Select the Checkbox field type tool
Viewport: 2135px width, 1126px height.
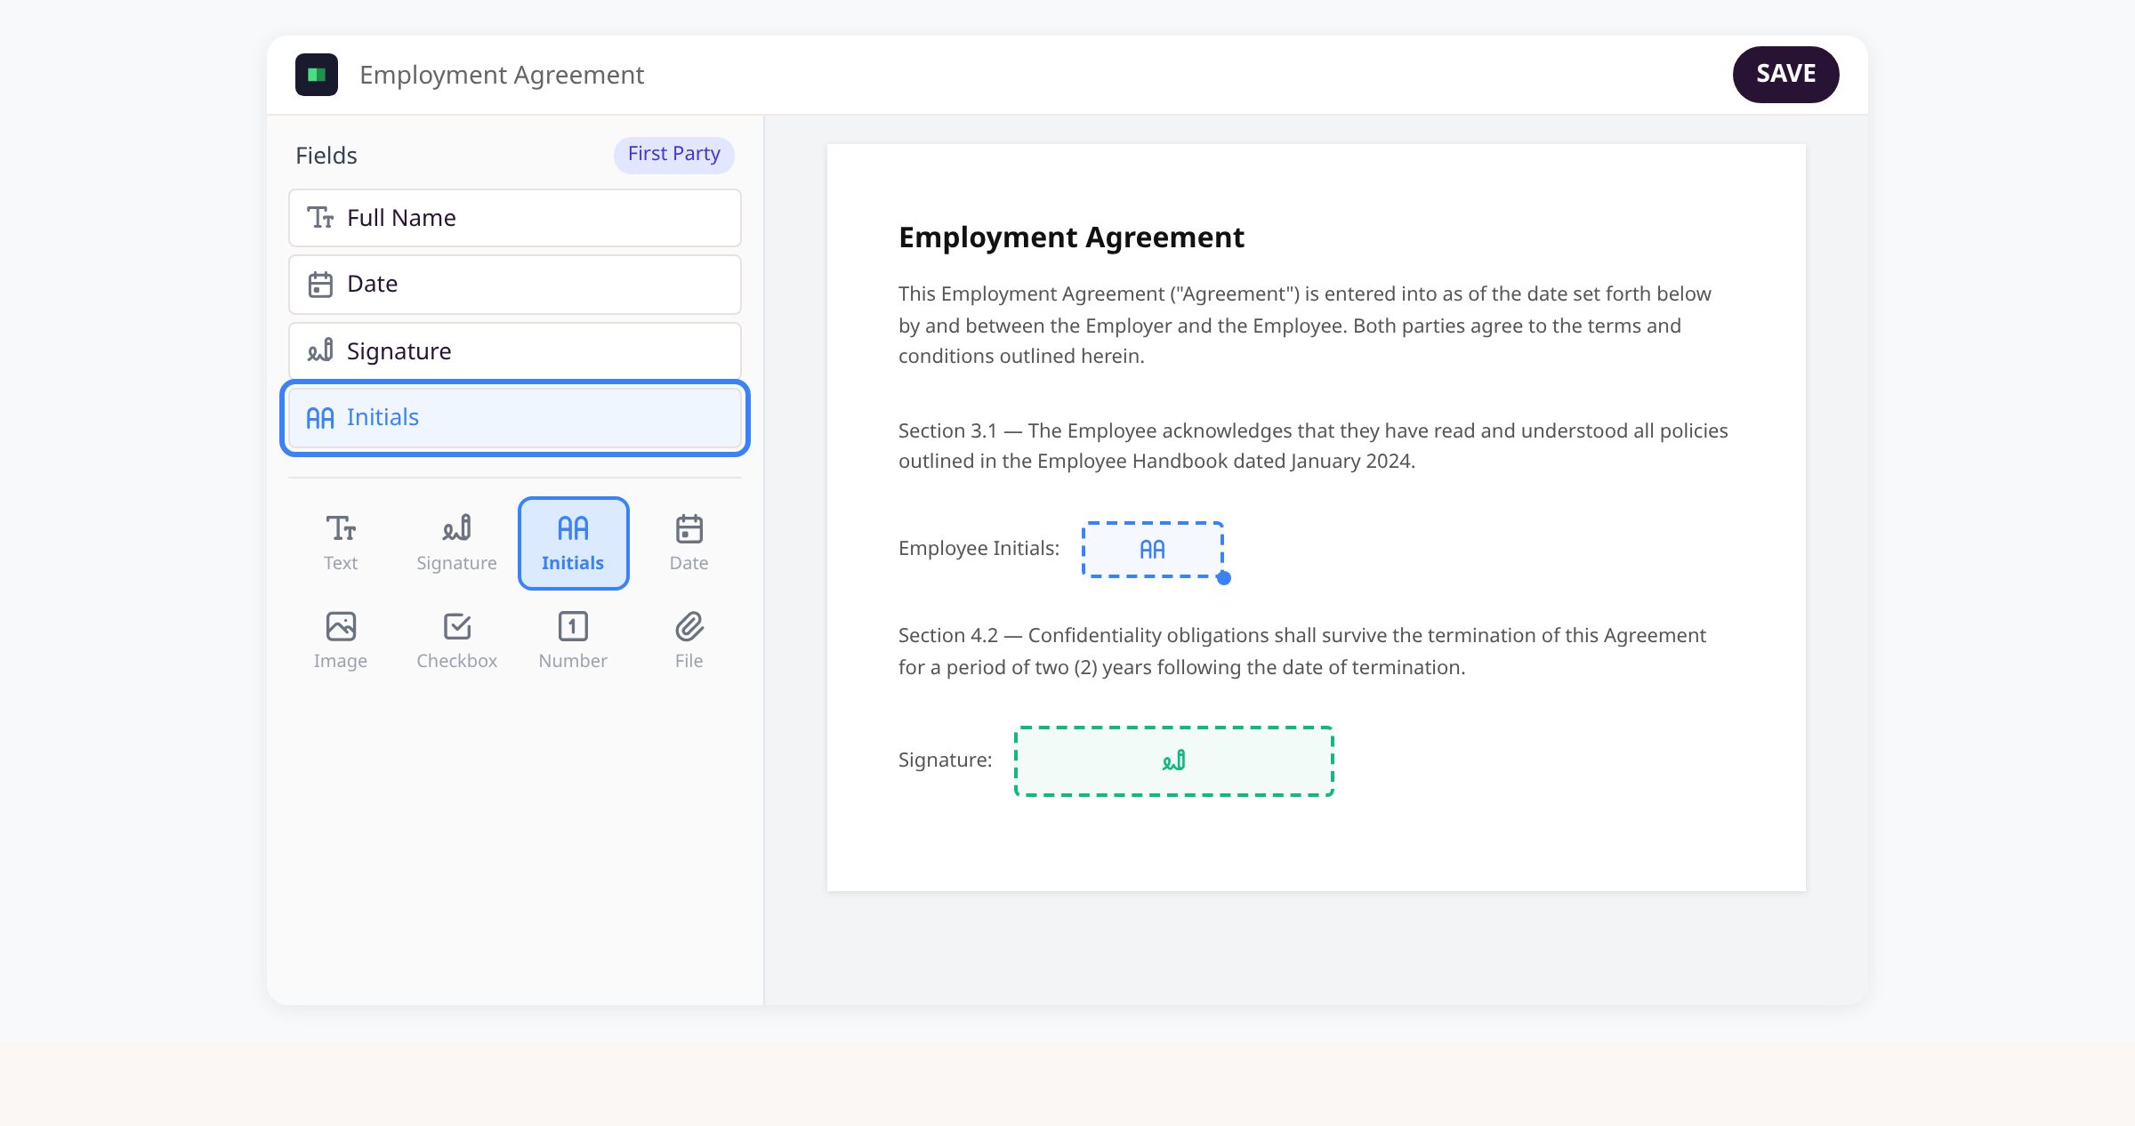coord(456,641)
